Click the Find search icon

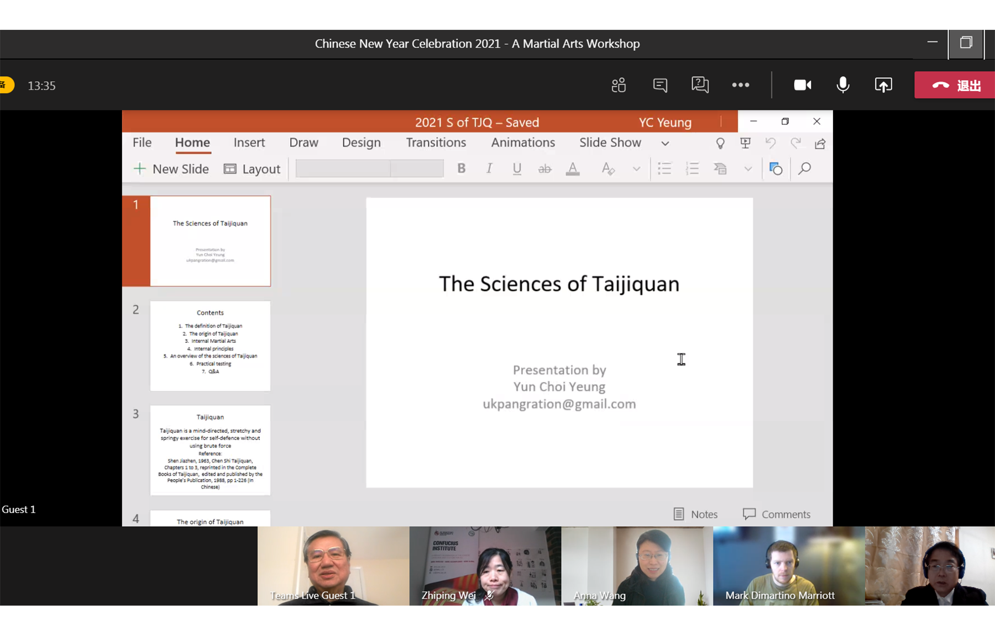(x=805, y=168)
